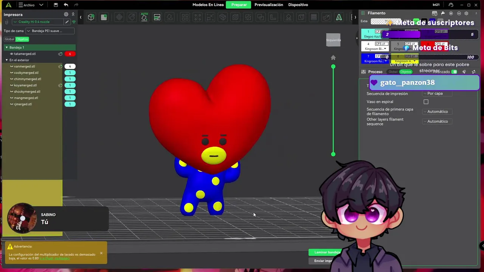Switch to Modelos En Línea tab

208,5
